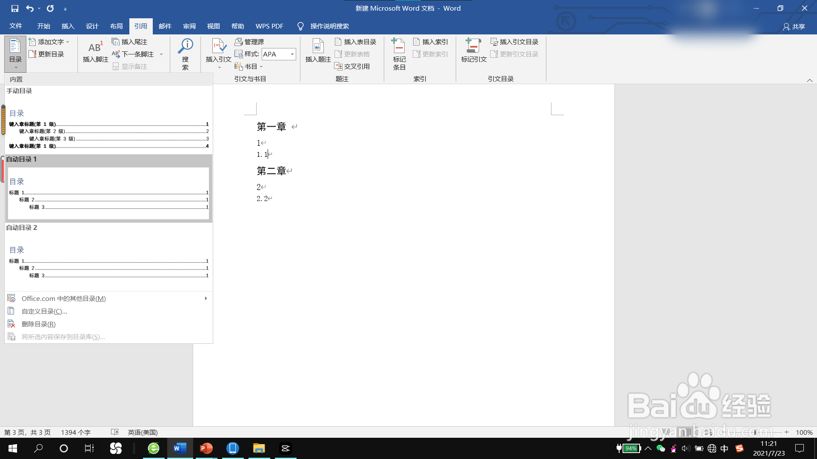Open the Search magnifier tool

[186, 47]
